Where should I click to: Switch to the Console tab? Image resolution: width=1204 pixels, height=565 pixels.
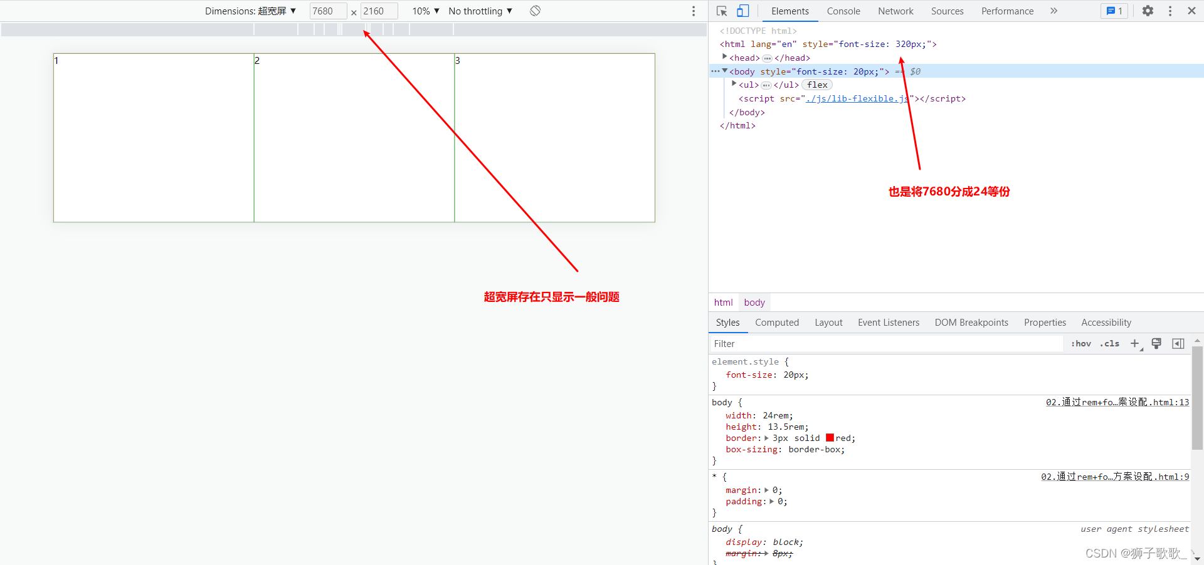coord(843,11)
